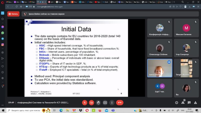201x113 pixels.
Task: Select Sergey Nuzhniy participant tile
Action: tap(186, 68)
